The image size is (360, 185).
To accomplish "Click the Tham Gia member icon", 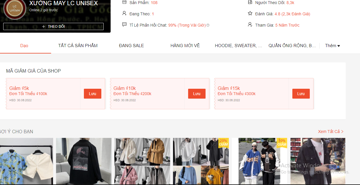I will tap(250, 25).
